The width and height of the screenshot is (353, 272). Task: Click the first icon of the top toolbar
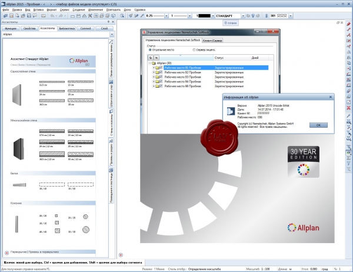pos(5,16)
